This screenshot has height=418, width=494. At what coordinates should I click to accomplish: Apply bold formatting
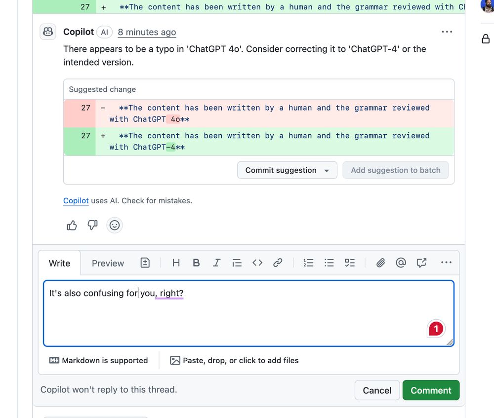(196, 263)
